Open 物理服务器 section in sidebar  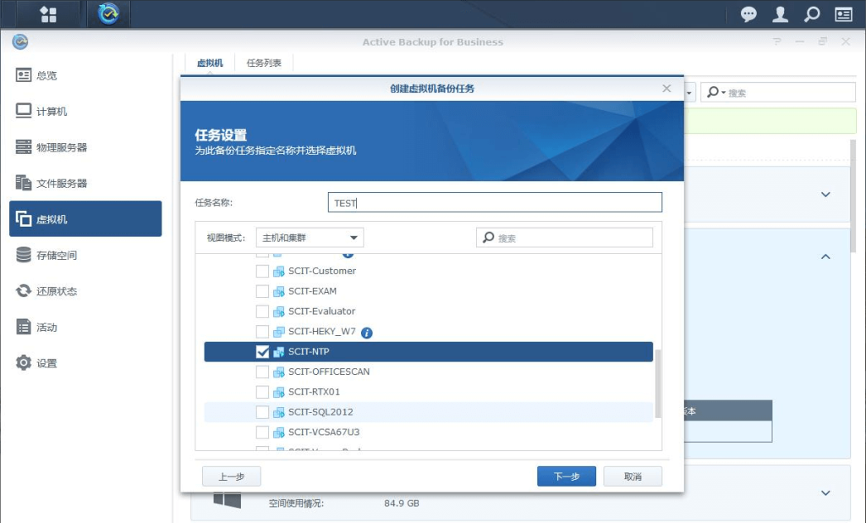(85, 147)
